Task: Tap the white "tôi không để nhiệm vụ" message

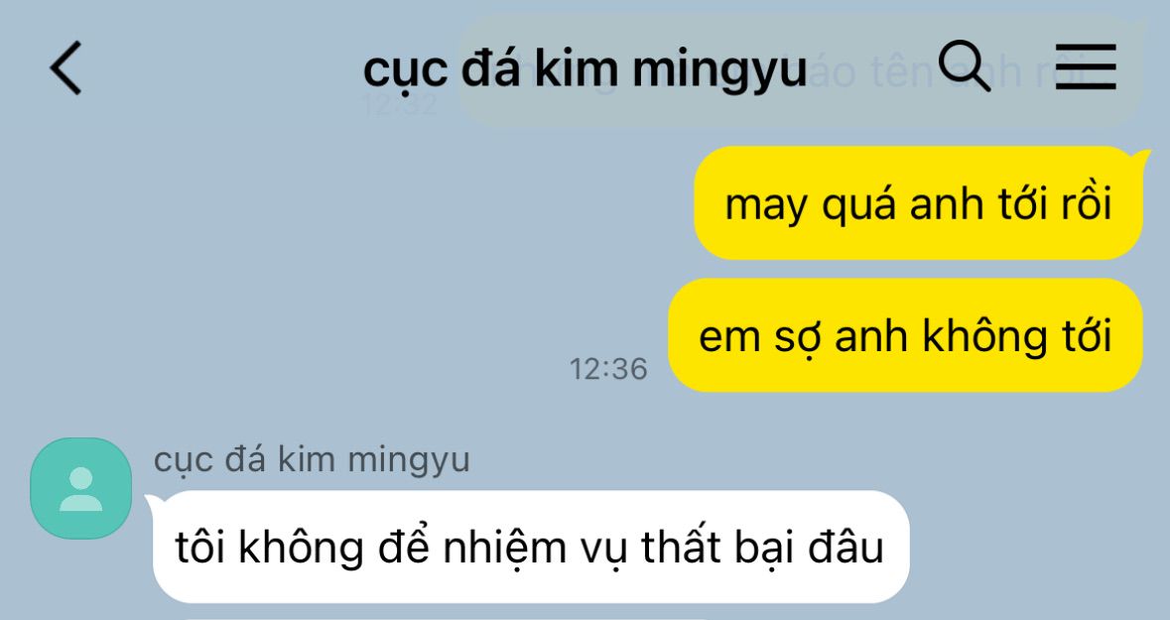Action: 531,547
